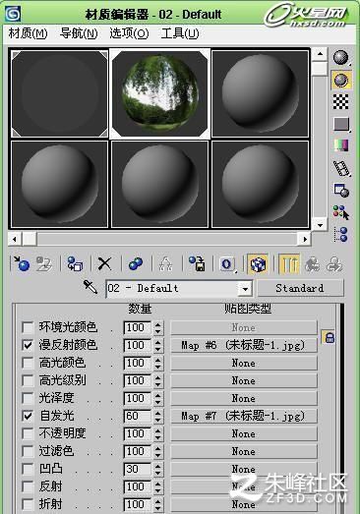Open the 02 - Default material name dropdown arrow
The image size is (360, 514).
(245, 289)
